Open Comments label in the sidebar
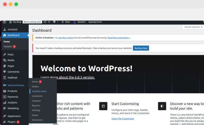The height and width of the screenshot is (125, 204). [13, 72]
